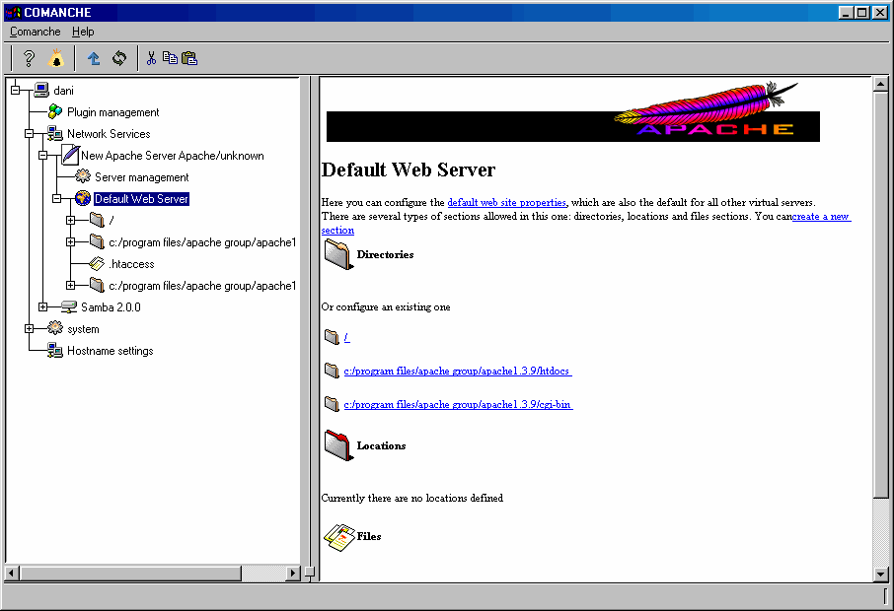The height and width of the screenshot is (611, 894).
Task: Click the Directories section label
Action: click(x=385, y=254)
